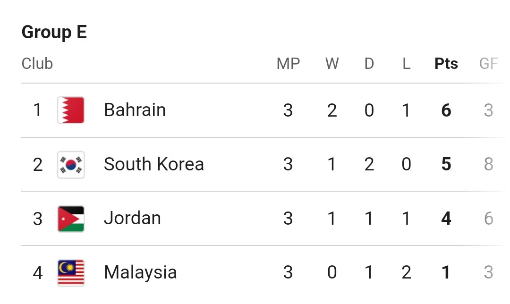Click the Jordan flag icon
The image size is (510, 304).
(x=71, y=219)
